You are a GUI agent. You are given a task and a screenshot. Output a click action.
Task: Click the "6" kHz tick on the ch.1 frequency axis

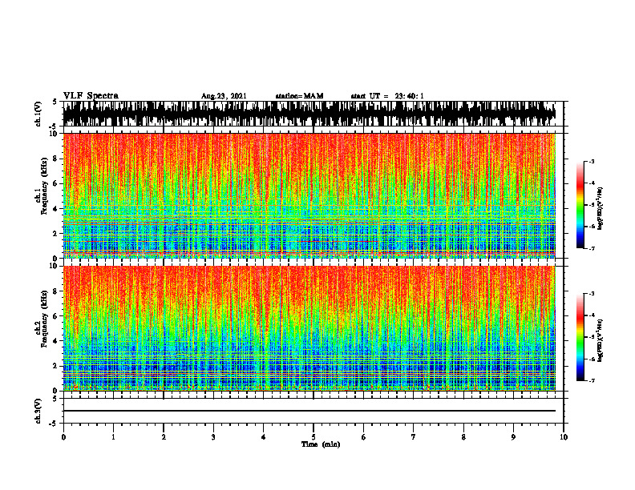[56, 184]
